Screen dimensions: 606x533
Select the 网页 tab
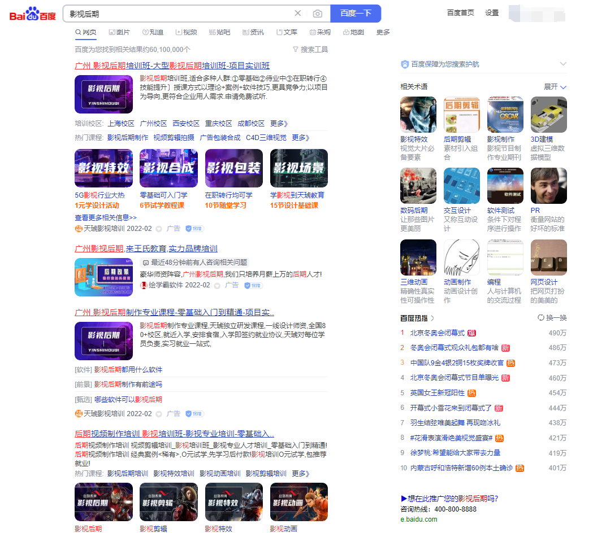tap(86, 32)
